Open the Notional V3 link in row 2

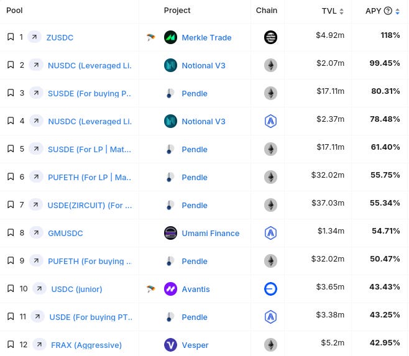(x=203, y=65)
